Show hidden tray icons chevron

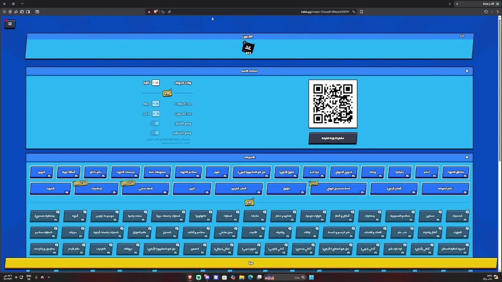[49, 277]
